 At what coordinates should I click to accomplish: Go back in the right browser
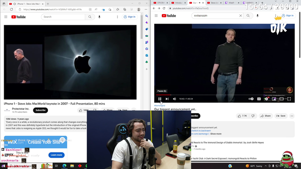[x=154, y=8]
